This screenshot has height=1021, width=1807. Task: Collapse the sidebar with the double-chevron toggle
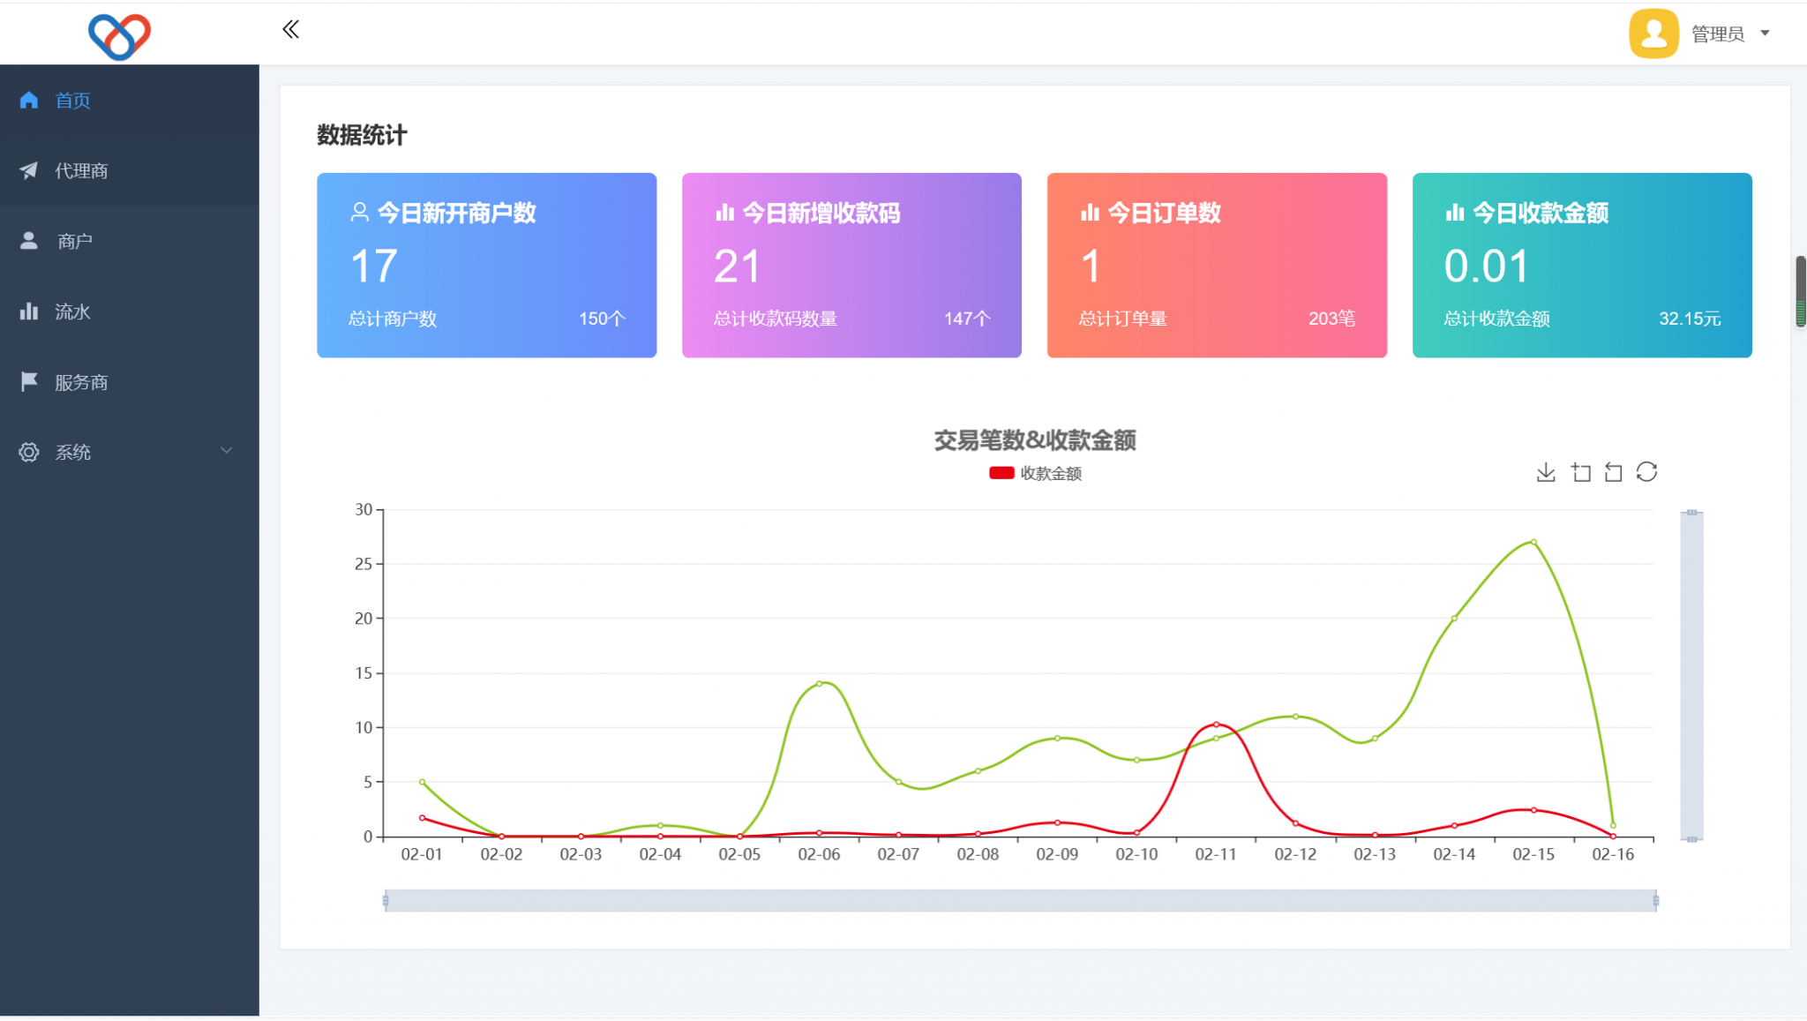(290, 29)
